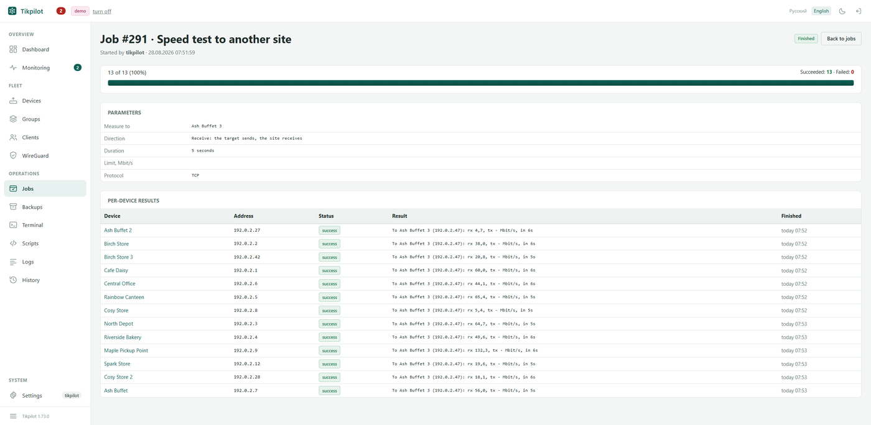Image resolution: width=871 pixels, height=425 pixels.
Task: Click the Dashboard grid icon
Action: (x=13, y=49)
